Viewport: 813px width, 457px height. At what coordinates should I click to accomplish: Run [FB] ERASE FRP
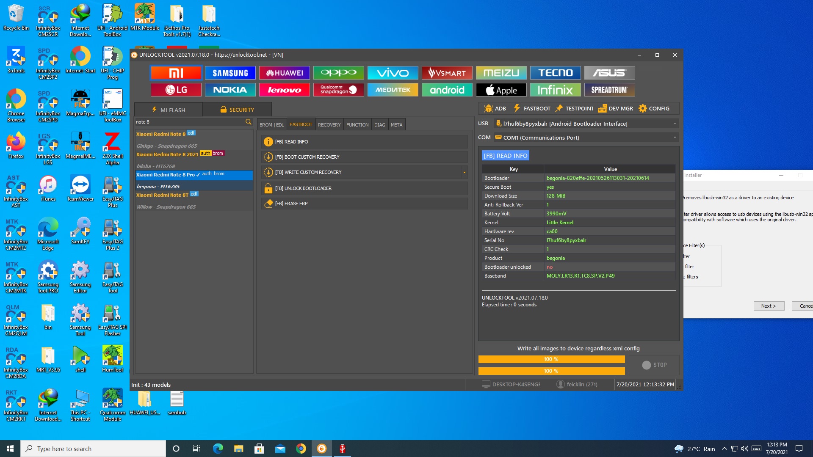(364, 204)
